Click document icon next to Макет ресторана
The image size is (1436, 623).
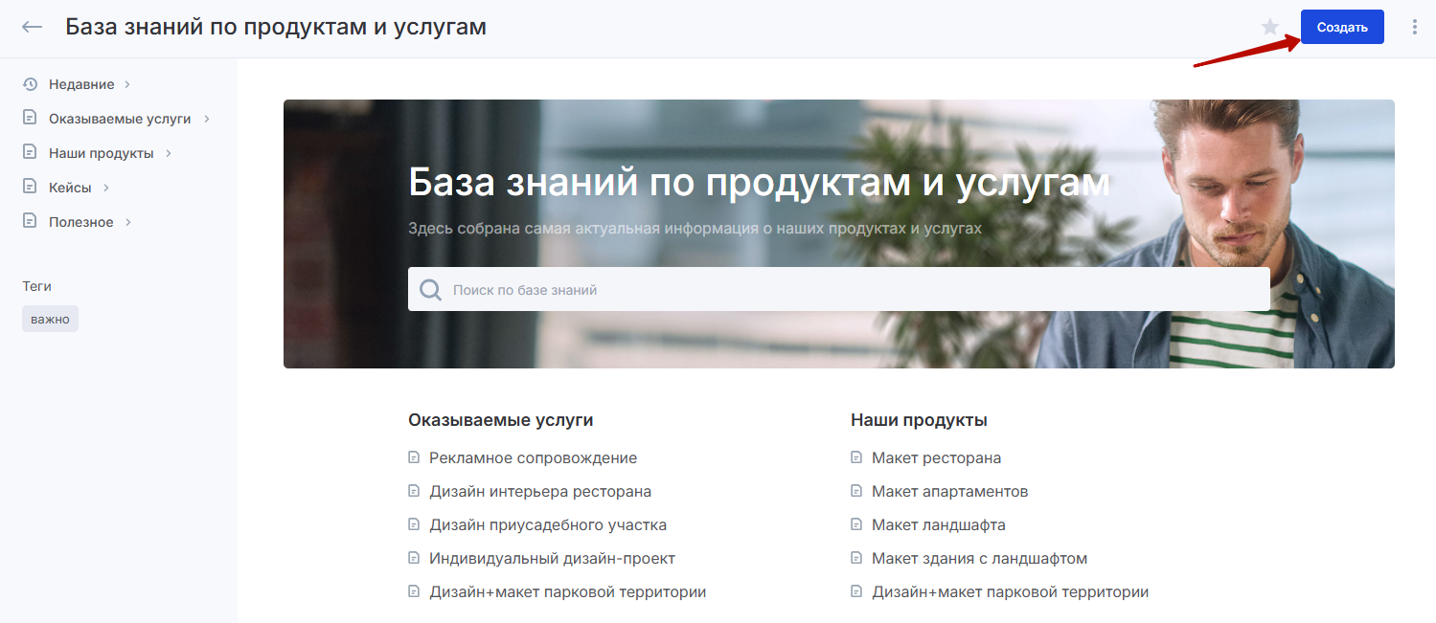pyautogui.click(x=856, y=457)
